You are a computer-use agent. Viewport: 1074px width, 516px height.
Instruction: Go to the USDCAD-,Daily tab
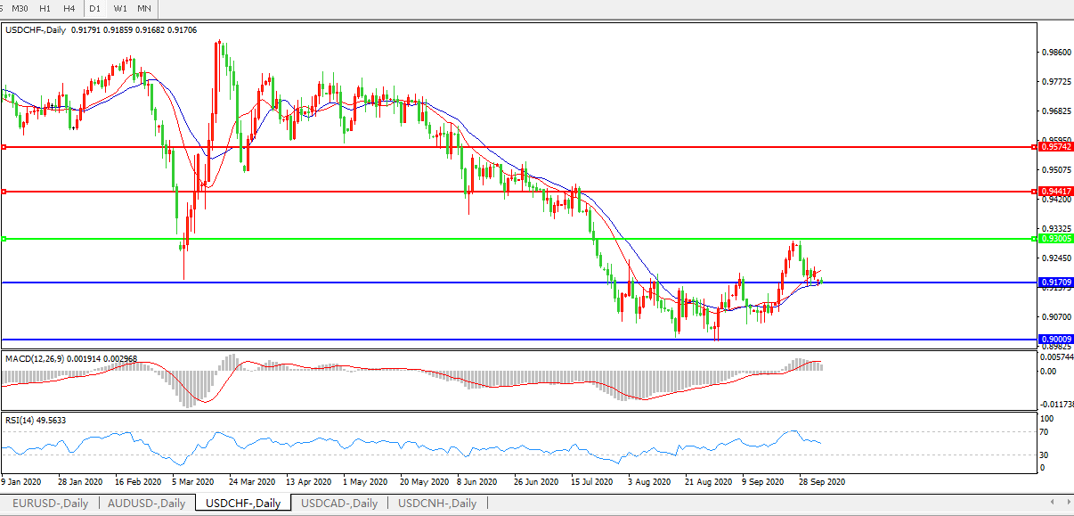click(x=339, y=504)
